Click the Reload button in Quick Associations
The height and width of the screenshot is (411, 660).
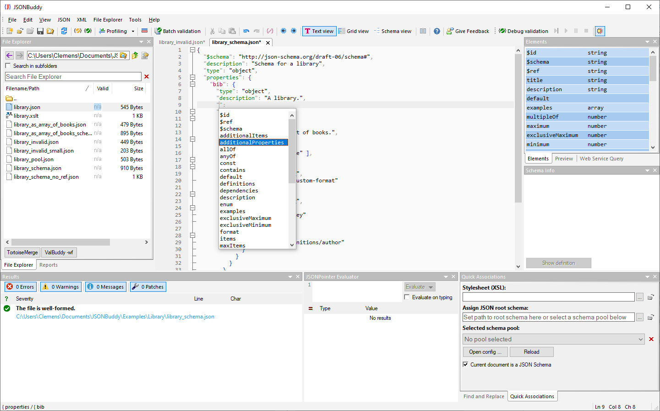pos(532,352)
